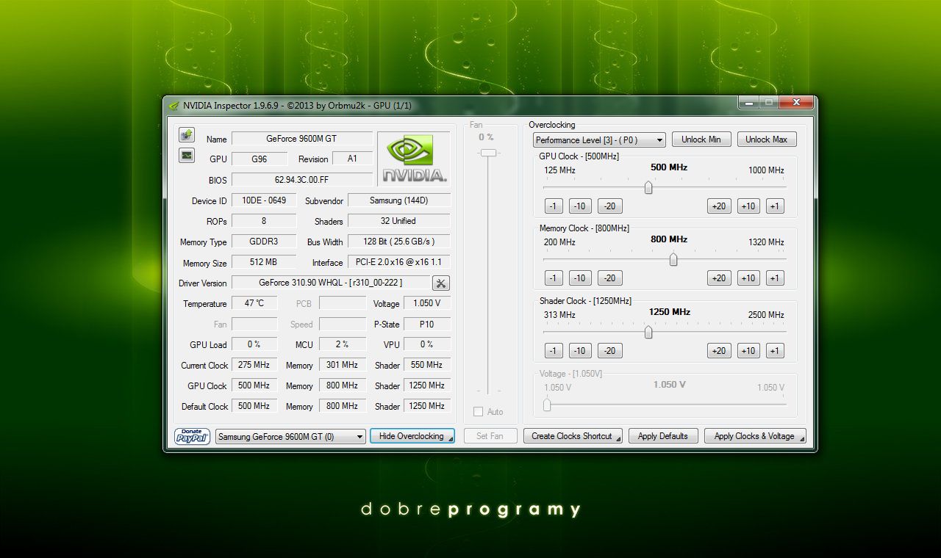Open the Samsung GeForce 9600M GT selector
The width and height of the screenshot is (941, 558).
pos(290,436)
